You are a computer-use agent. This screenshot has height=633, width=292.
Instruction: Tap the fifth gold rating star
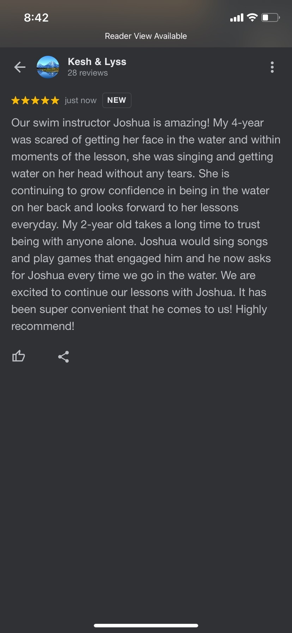click(x=55, y=101)
